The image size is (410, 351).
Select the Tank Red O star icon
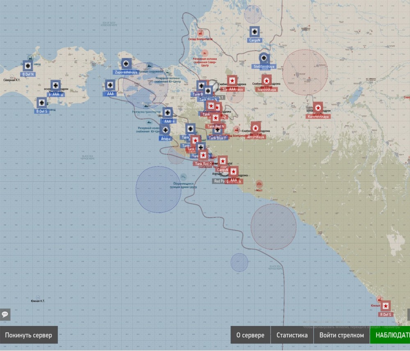[203, 155]
